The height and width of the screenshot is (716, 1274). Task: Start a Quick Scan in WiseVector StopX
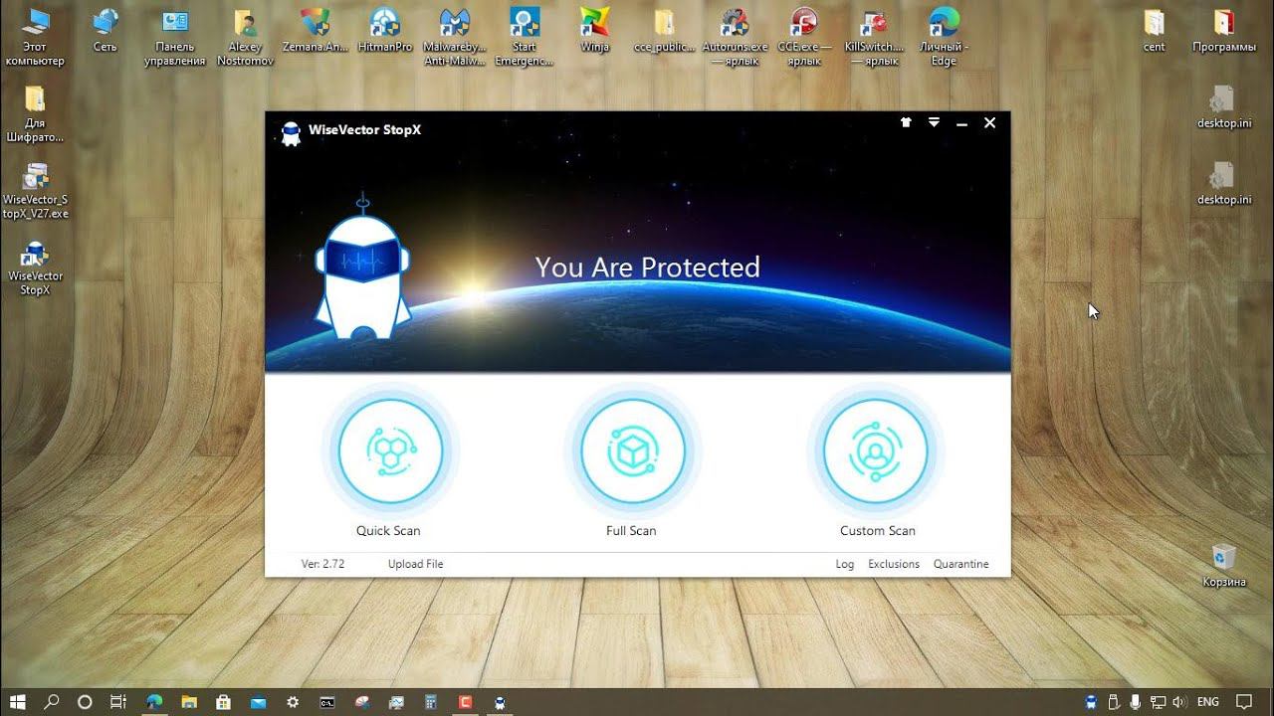[390, 451]
